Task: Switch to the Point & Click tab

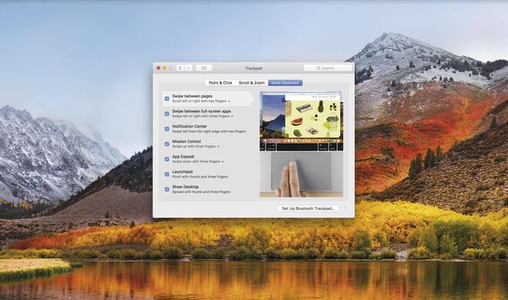Action: tap(221, 83)
